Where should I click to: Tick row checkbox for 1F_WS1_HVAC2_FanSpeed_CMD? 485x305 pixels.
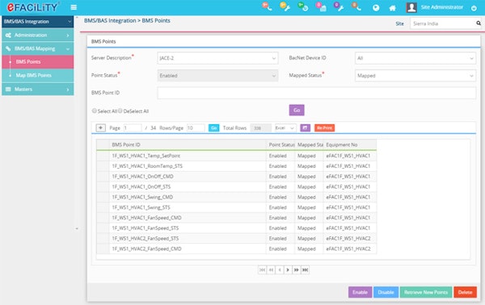point(103,249)
